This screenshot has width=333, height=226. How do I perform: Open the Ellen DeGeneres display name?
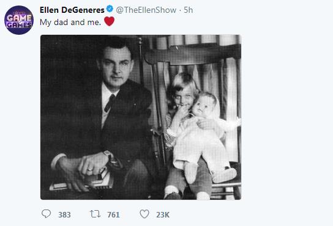(72, 10)
